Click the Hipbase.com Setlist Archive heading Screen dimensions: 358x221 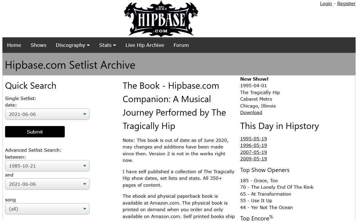[x=70, y=65]
